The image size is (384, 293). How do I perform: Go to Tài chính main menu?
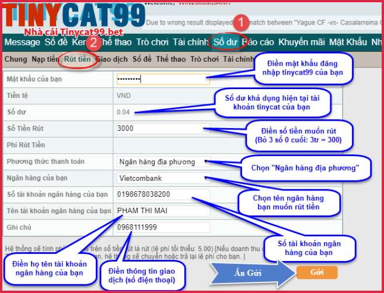pos(190,42)
